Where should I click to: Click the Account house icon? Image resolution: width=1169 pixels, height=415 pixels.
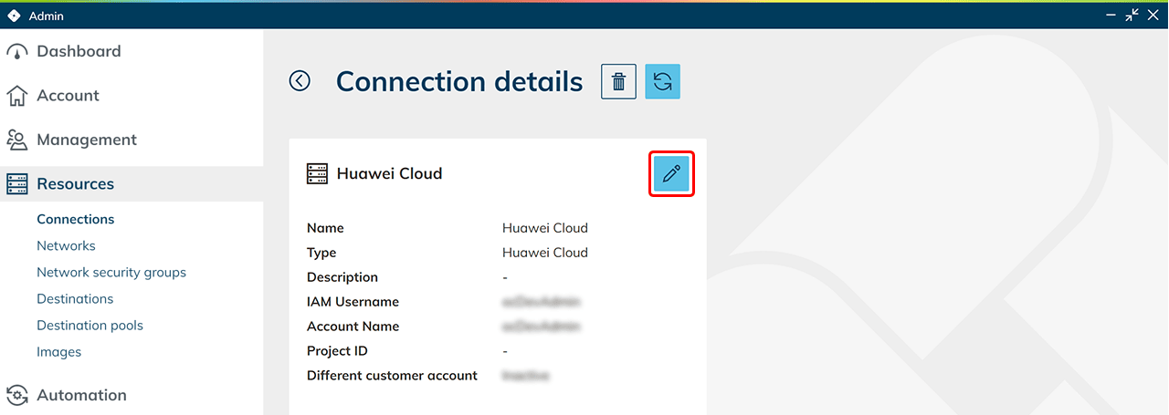[x=17, y=96]
